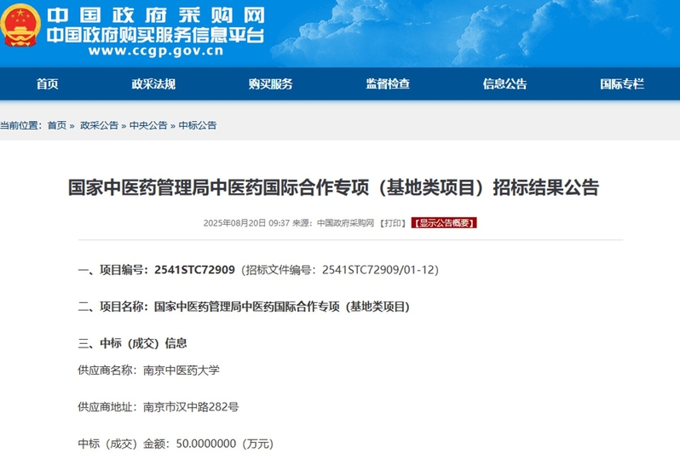Click the 中国政府购买服务信息平台 subtitle
Viewport: 680px width, 453px height.
[x=154, y=34]
